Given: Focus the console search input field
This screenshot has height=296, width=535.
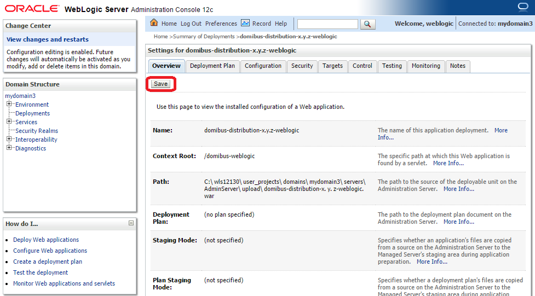Looking at the screenshot, I should pos(327,24).
